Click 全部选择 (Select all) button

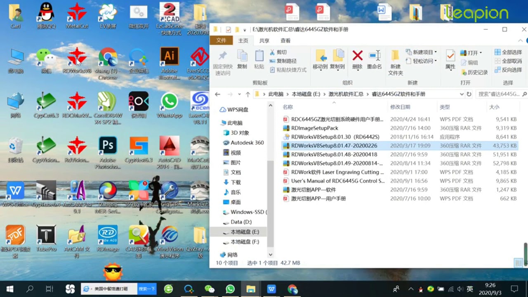508,52
